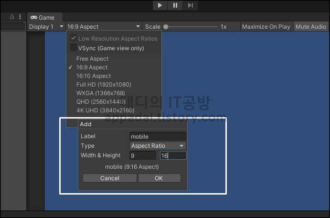The width and height of the screenshot is (330, 218).
Task: Toggle Maximize On Play
Action: pyautogui.click(x=266, y=27)
